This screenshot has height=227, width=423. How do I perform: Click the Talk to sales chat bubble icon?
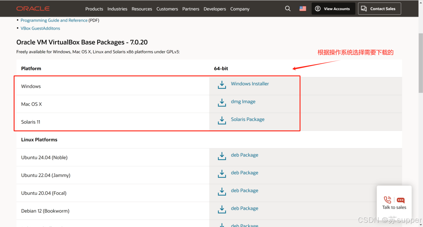click(x=401, y=200)
